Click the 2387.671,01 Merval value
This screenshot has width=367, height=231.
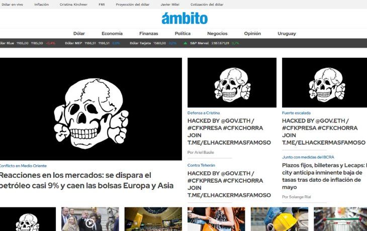pyautogui.click(x=220, y=43)
